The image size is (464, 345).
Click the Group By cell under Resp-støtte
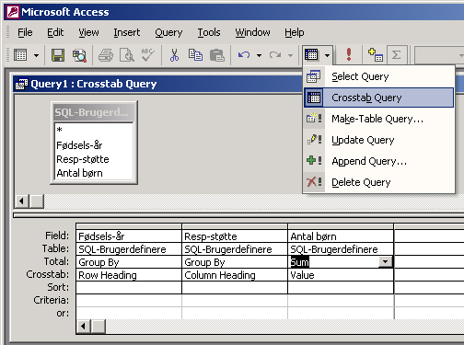click(x=235, y=262)
